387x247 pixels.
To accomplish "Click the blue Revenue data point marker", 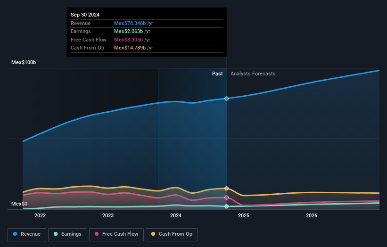I will point(226,99).
